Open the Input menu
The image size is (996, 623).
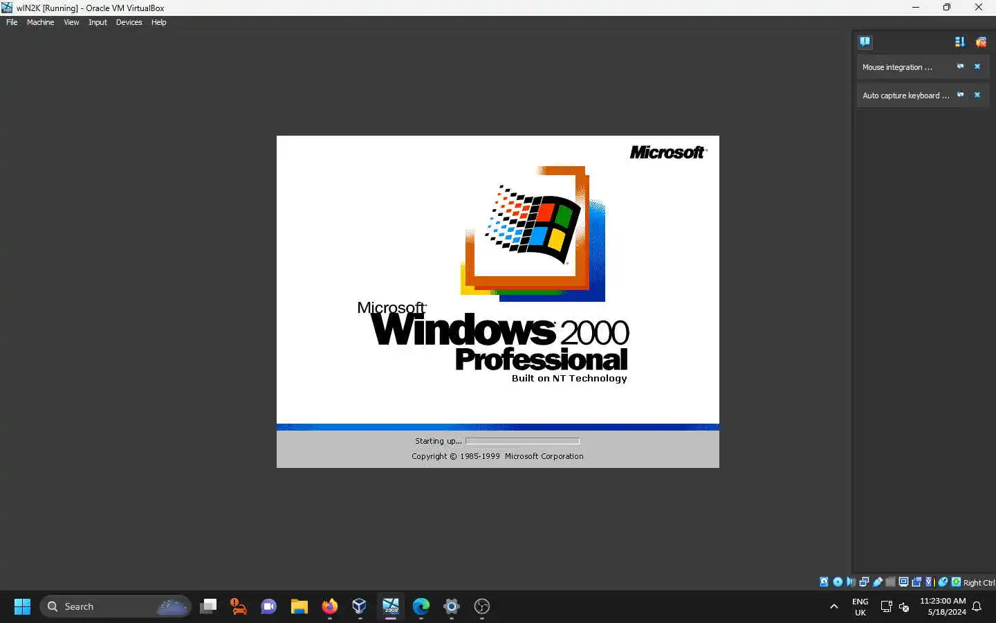pyautogui.click(x=98, y=22)
